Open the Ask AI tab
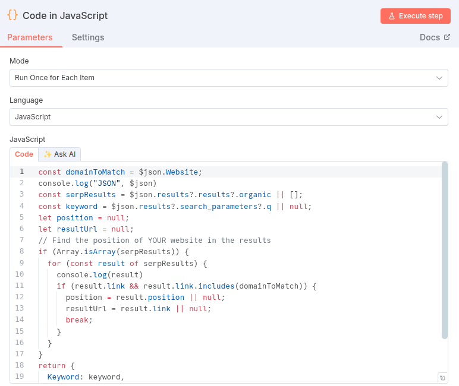 pos(59,154)
